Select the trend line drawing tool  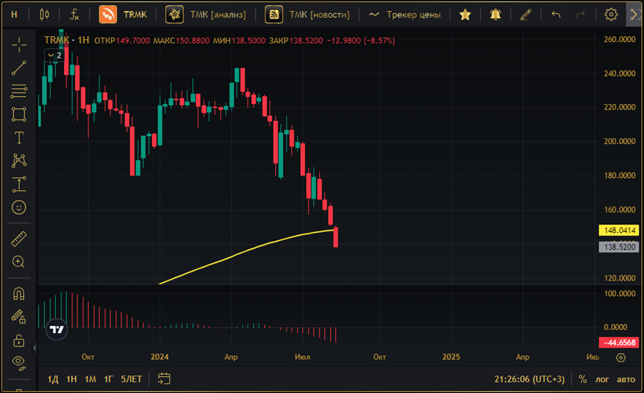pyautogui.click(x=19, y=68)
